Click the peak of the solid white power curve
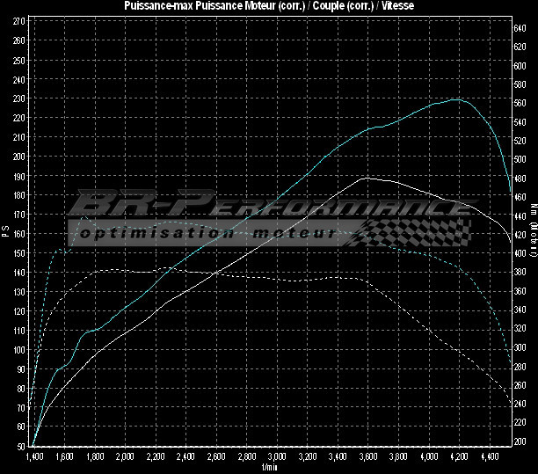The width and height of the screenshot is (538, 474). point(363,178)
